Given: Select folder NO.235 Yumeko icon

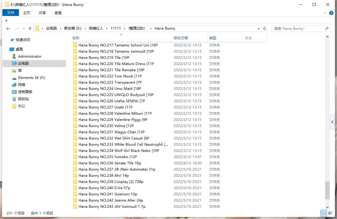Looking at the screenshot, I should click(75, 157).
